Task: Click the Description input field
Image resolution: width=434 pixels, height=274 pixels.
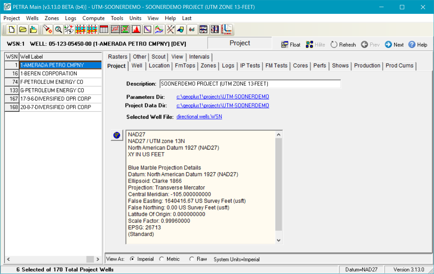Action: click(x=250, y=84)
